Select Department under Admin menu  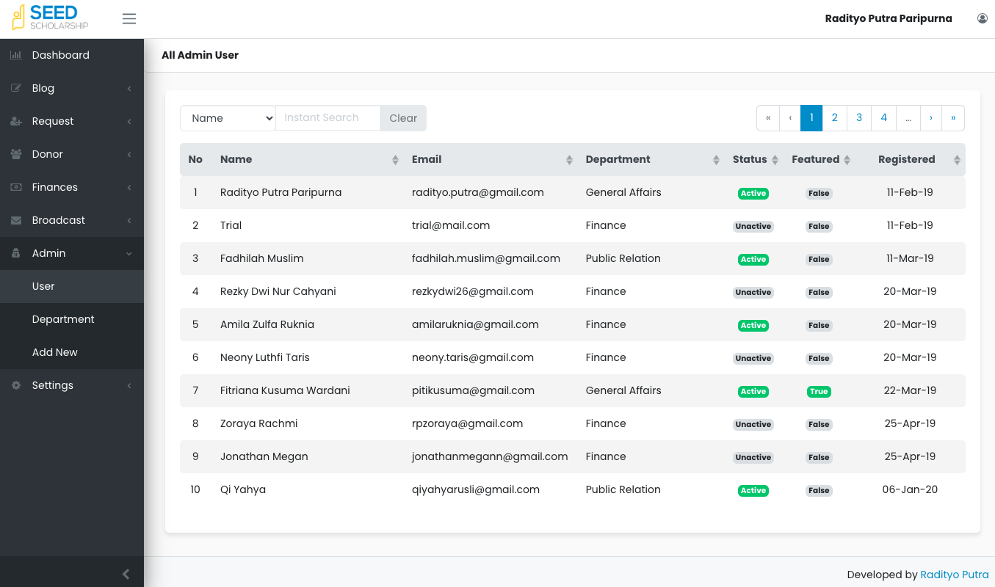click(x=72, y=319)
